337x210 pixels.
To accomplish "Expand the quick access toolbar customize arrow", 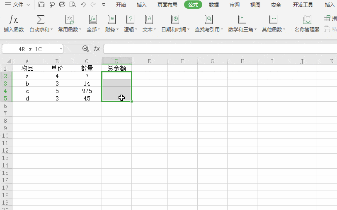I will click(x=104, y=5).
